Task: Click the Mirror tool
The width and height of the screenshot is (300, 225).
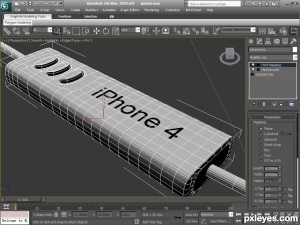Action: pos(262,30)
